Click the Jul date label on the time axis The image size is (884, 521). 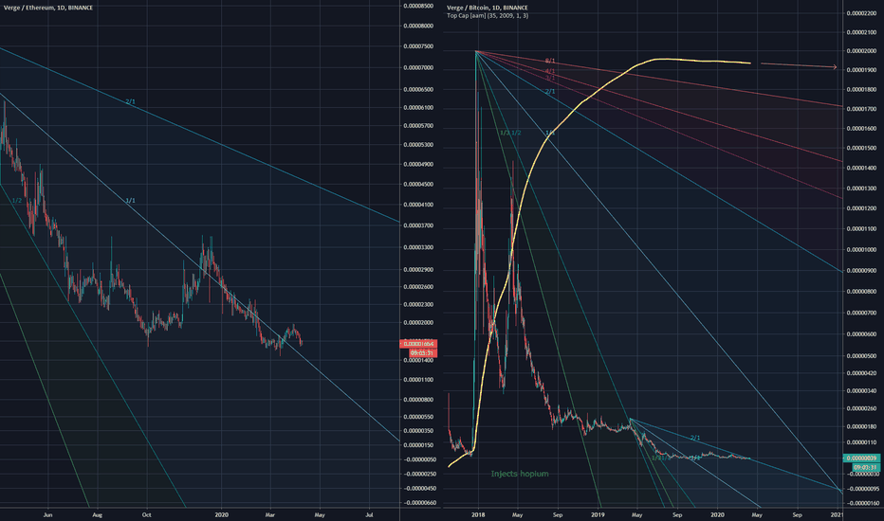coord(369,514)
